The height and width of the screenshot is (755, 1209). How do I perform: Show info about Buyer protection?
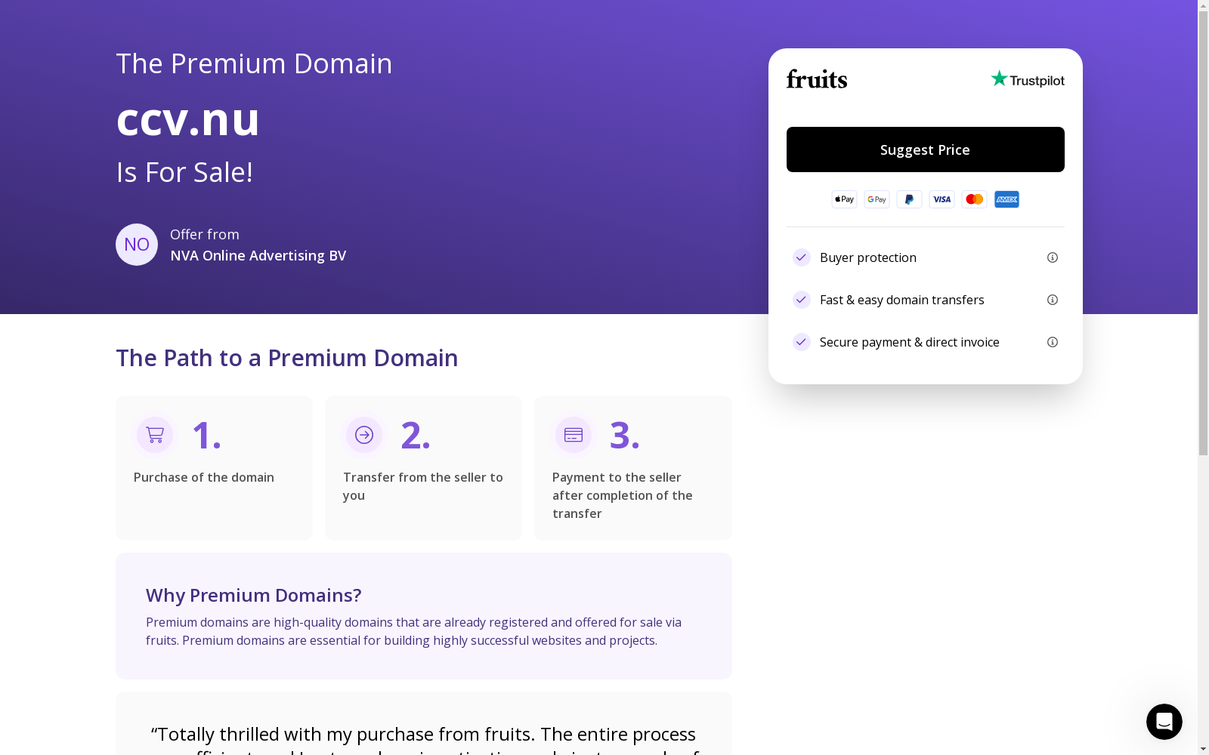pos(1052,257)
